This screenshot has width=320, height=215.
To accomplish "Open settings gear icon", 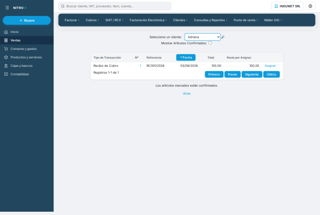I will [310, 6].
